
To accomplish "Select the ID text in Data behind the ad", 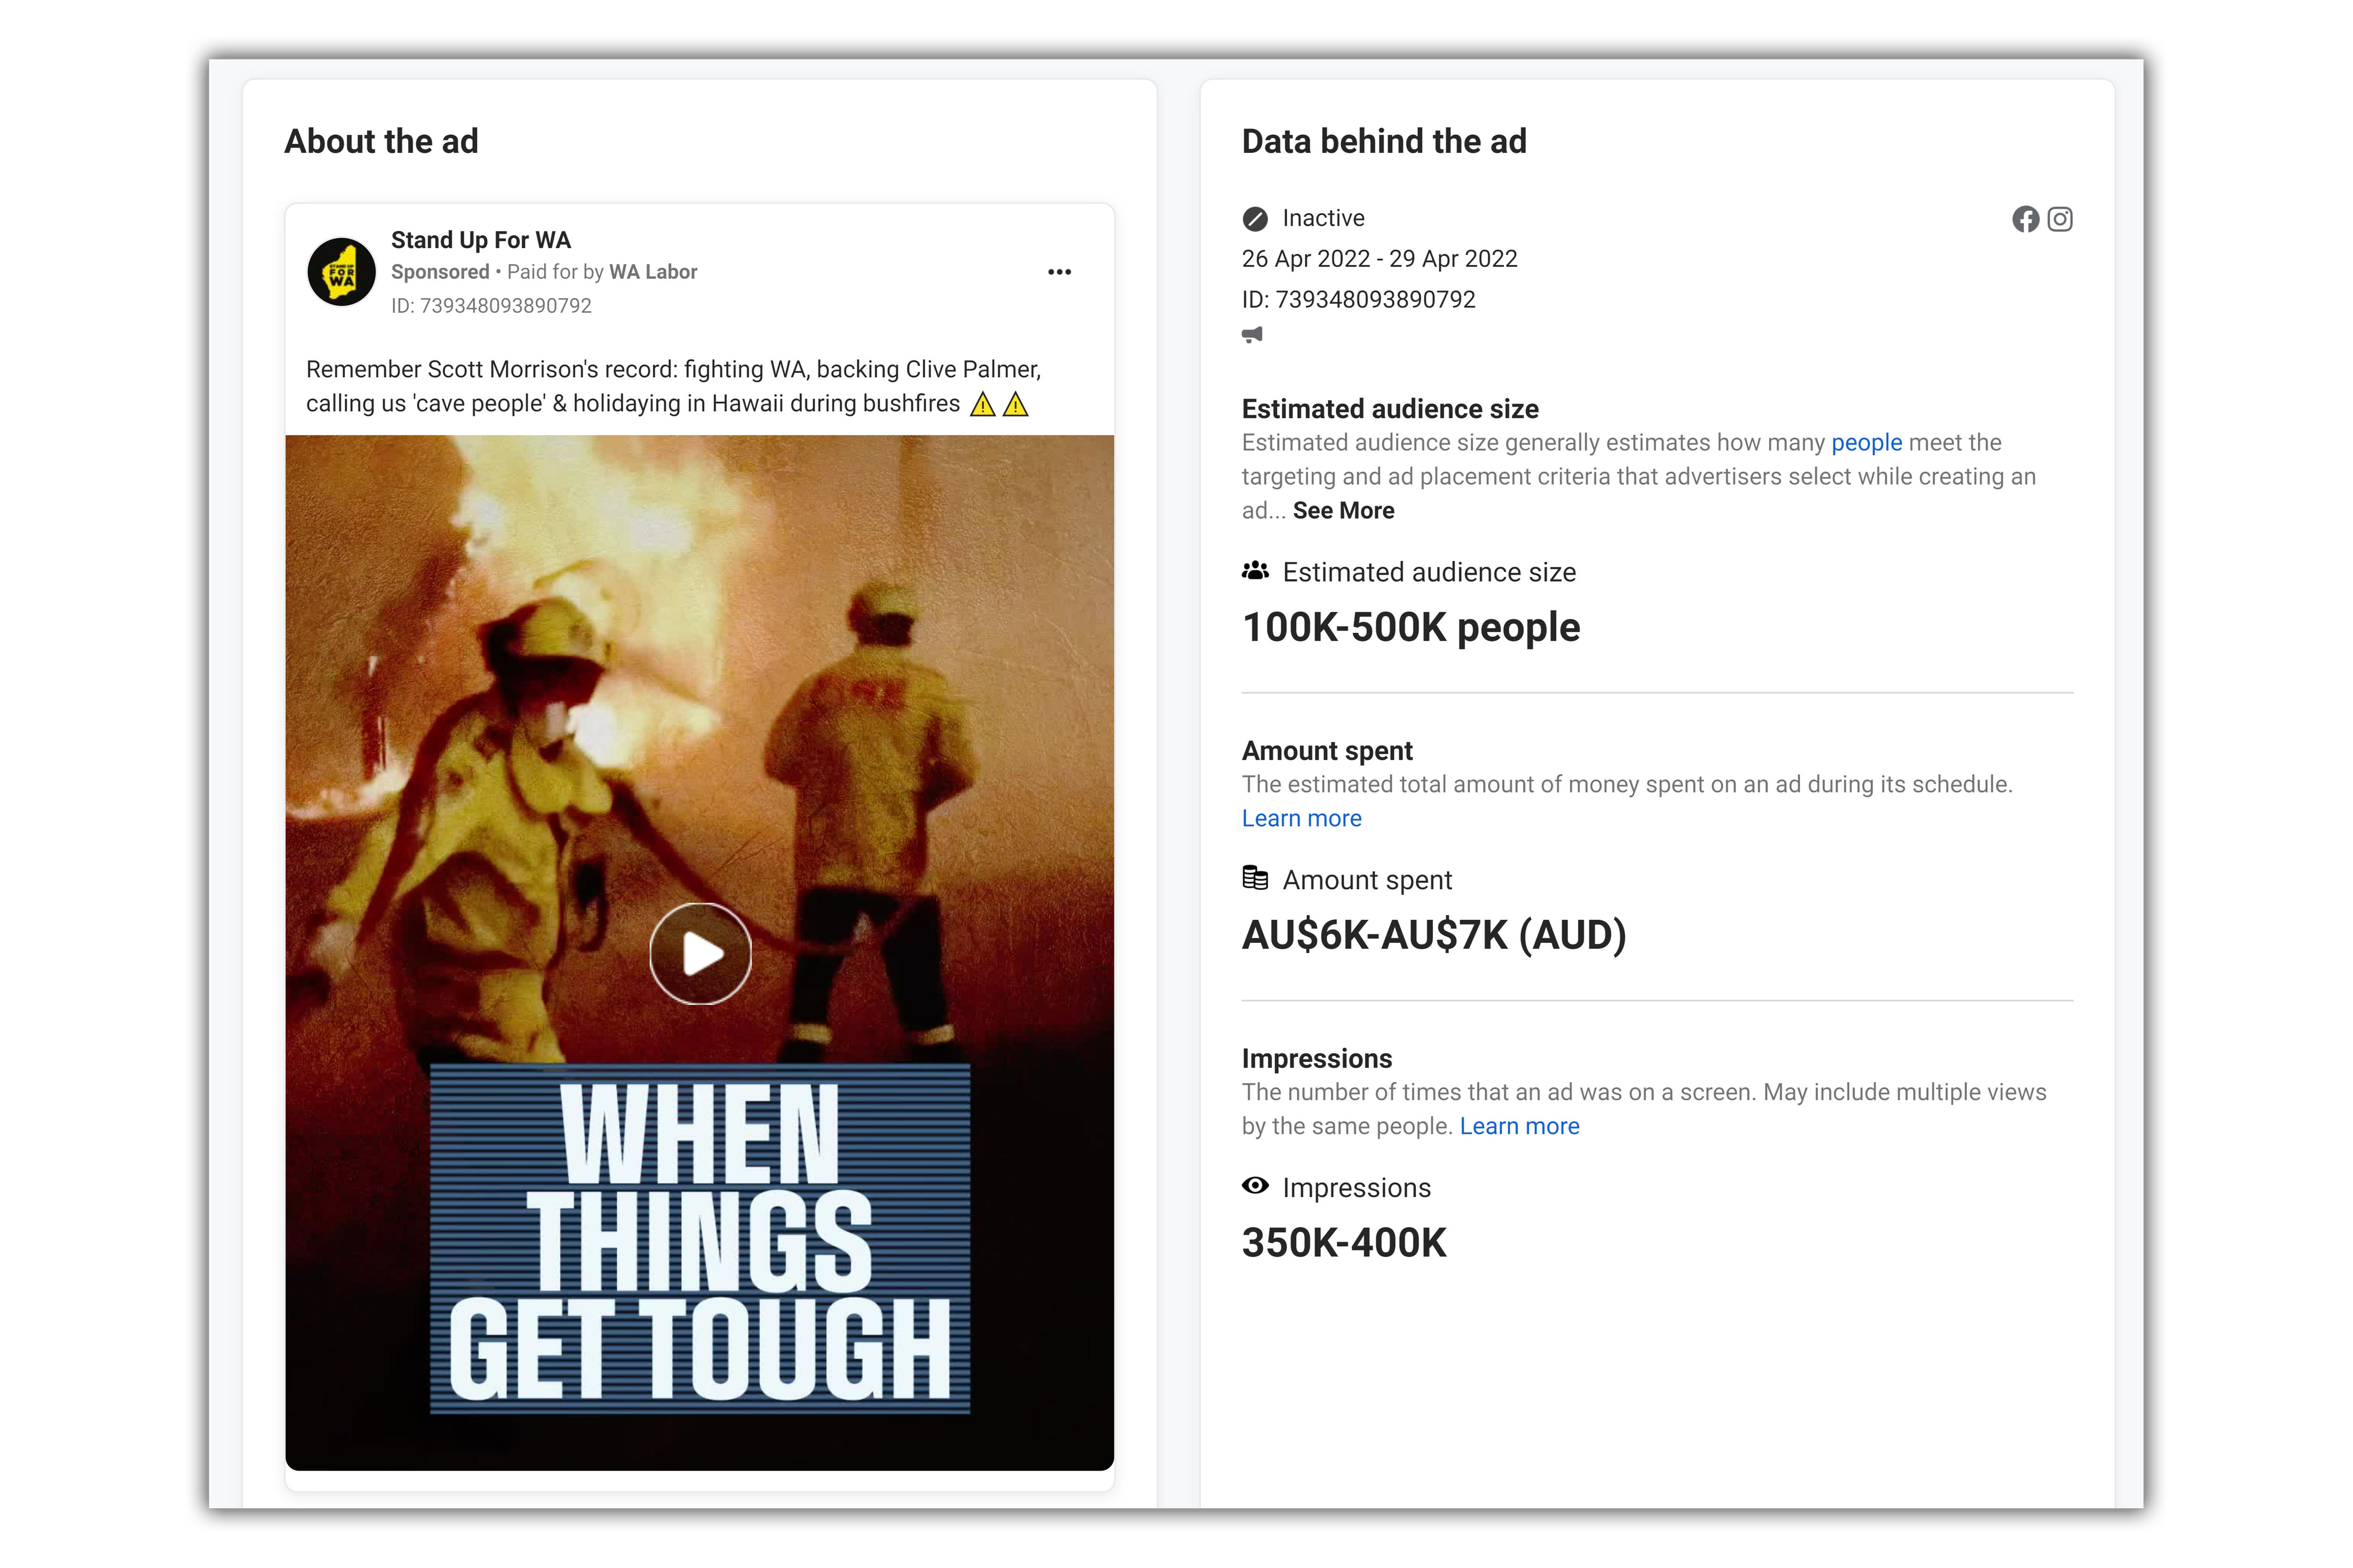I will (x=1359, y=300).
